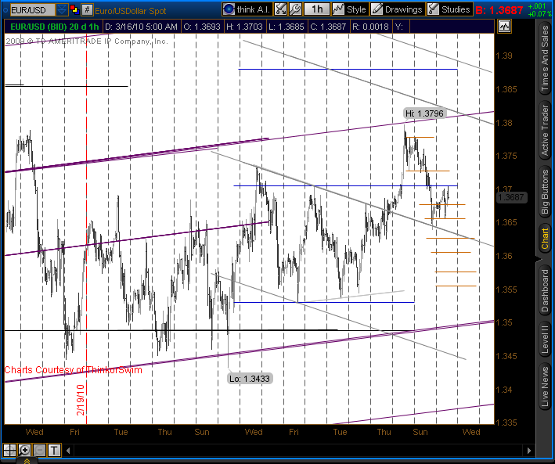Click the hash (#) button beside symbol

(x=87, y=10)
